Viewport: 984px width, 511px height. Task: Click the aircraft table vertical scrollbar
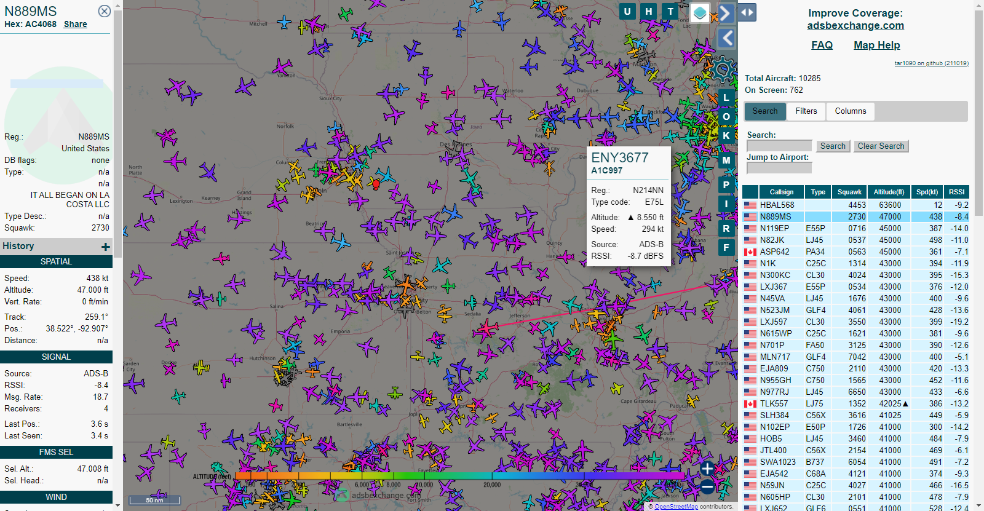pyautogui.click(x=978, y=114)
